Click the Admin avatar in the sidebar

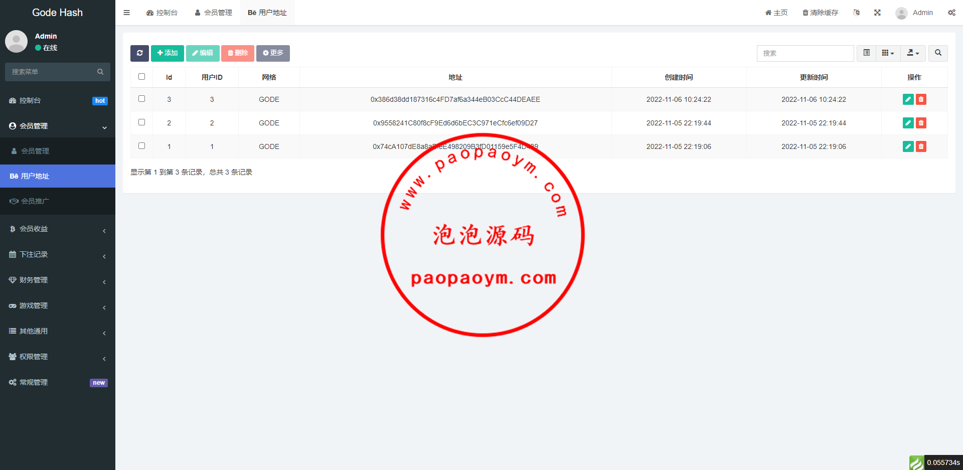[x=16, y=41]
